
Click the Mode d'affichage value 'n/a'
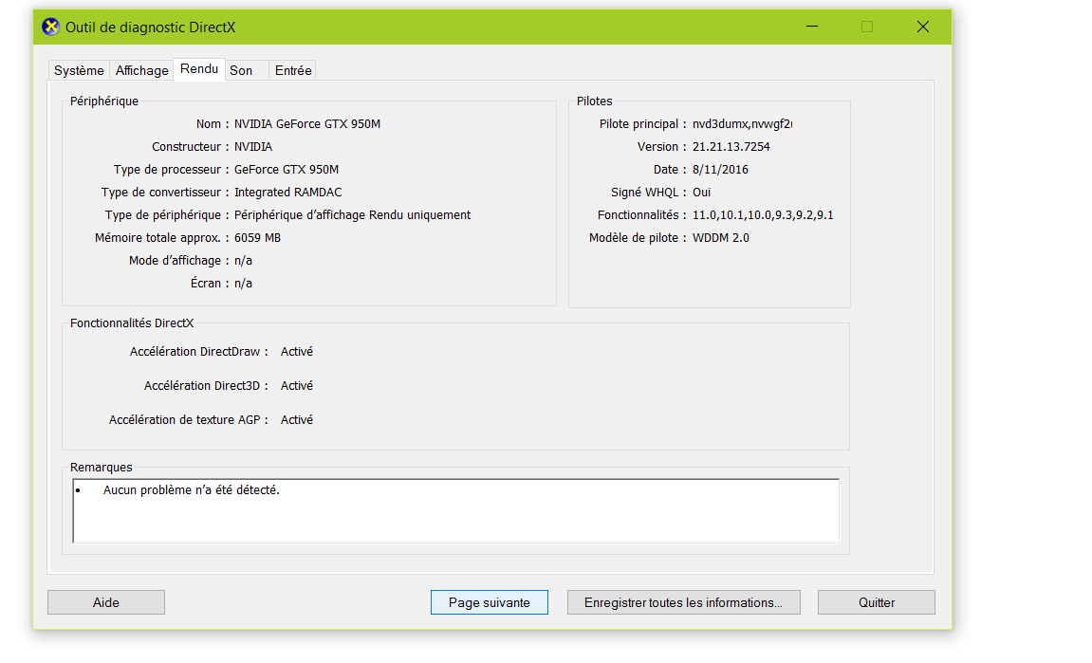(243, 261)
